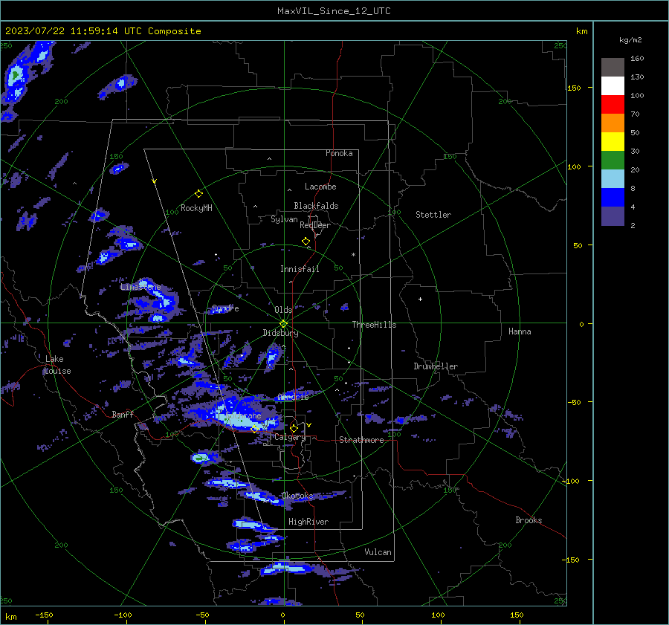Screen dimensions: 669x625
Task: Click the yellow diamond radar-center marker near Olds
Action: 283,324
